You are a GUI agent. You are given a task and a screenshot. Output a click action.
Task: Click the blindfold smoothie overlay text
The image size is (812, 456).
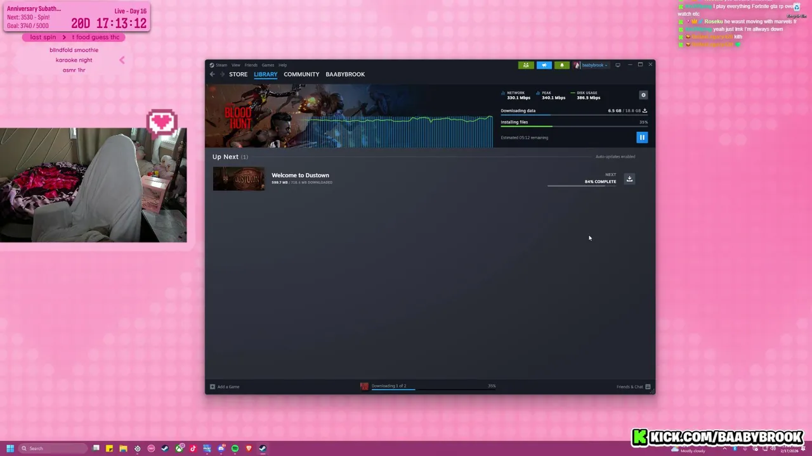click(74, 50)
